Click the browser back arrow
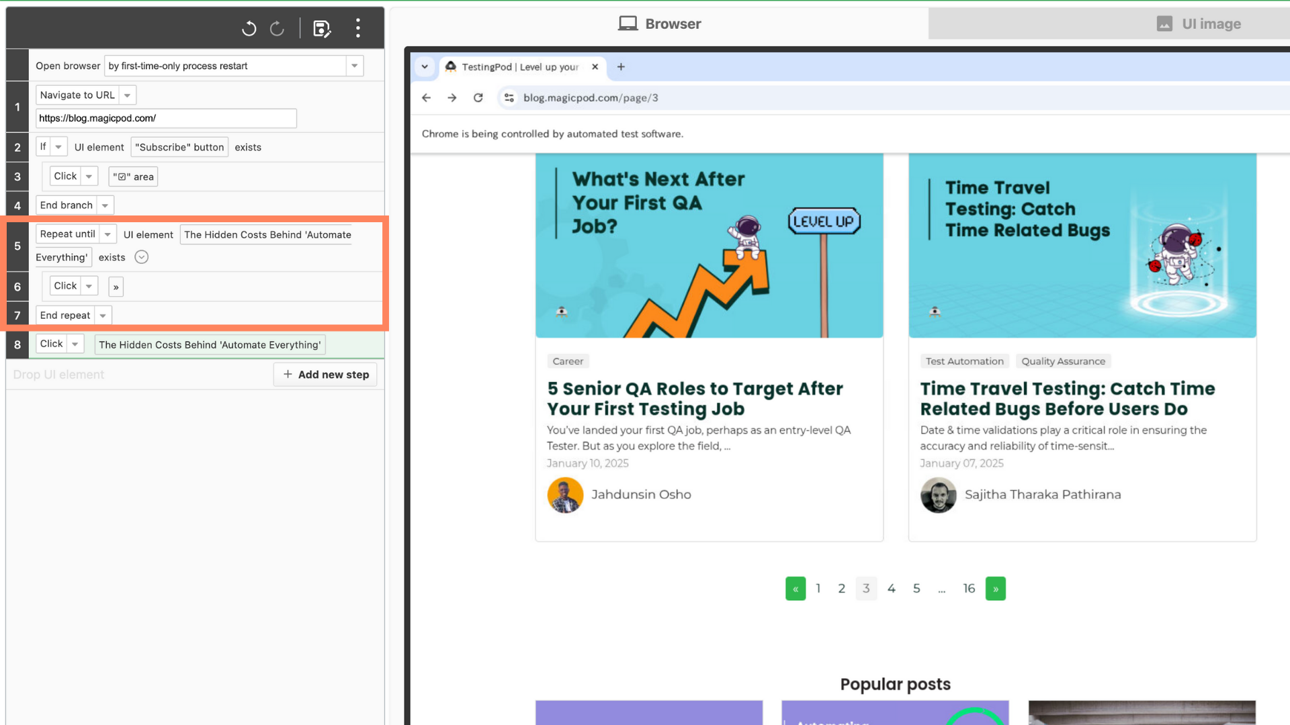 426,98
